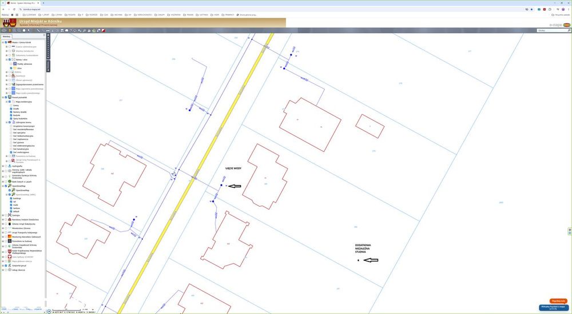The image size is (572, 314).
Task: Click the print map icon in toolbar
Action: pyautogui.click(x=67, y=31)
